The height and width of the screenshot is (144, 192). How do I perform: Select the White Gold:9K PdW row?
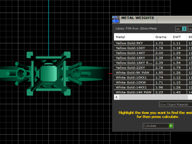click(153, 73)
